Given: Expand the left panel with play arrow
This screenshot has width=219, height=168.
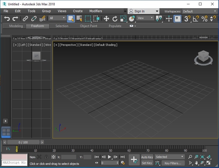Looking at the screenshot, I should (6, 121).
